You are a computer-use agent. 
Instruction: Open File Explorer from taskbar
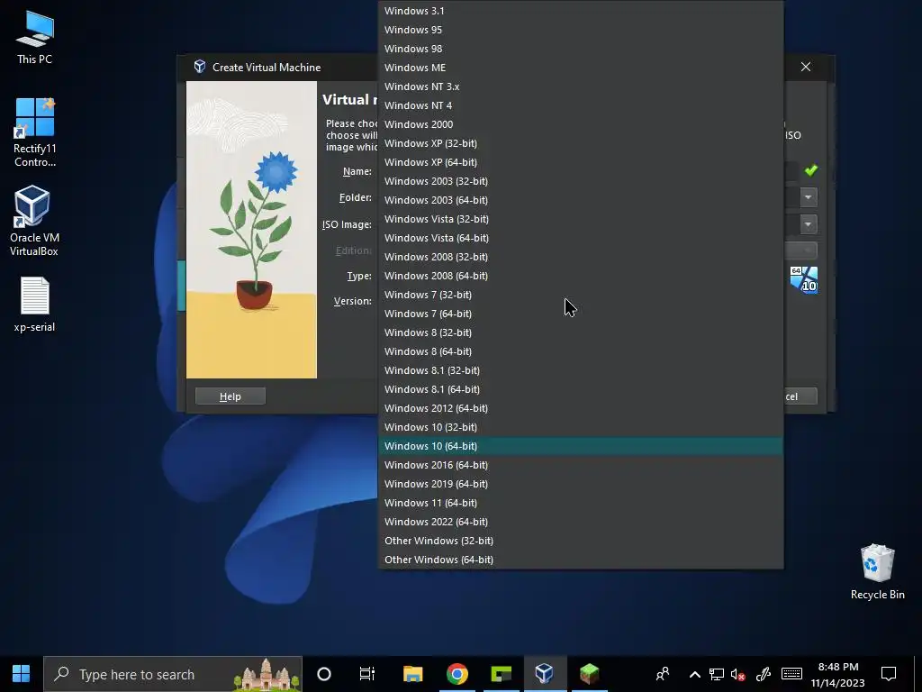click(412, 674)
